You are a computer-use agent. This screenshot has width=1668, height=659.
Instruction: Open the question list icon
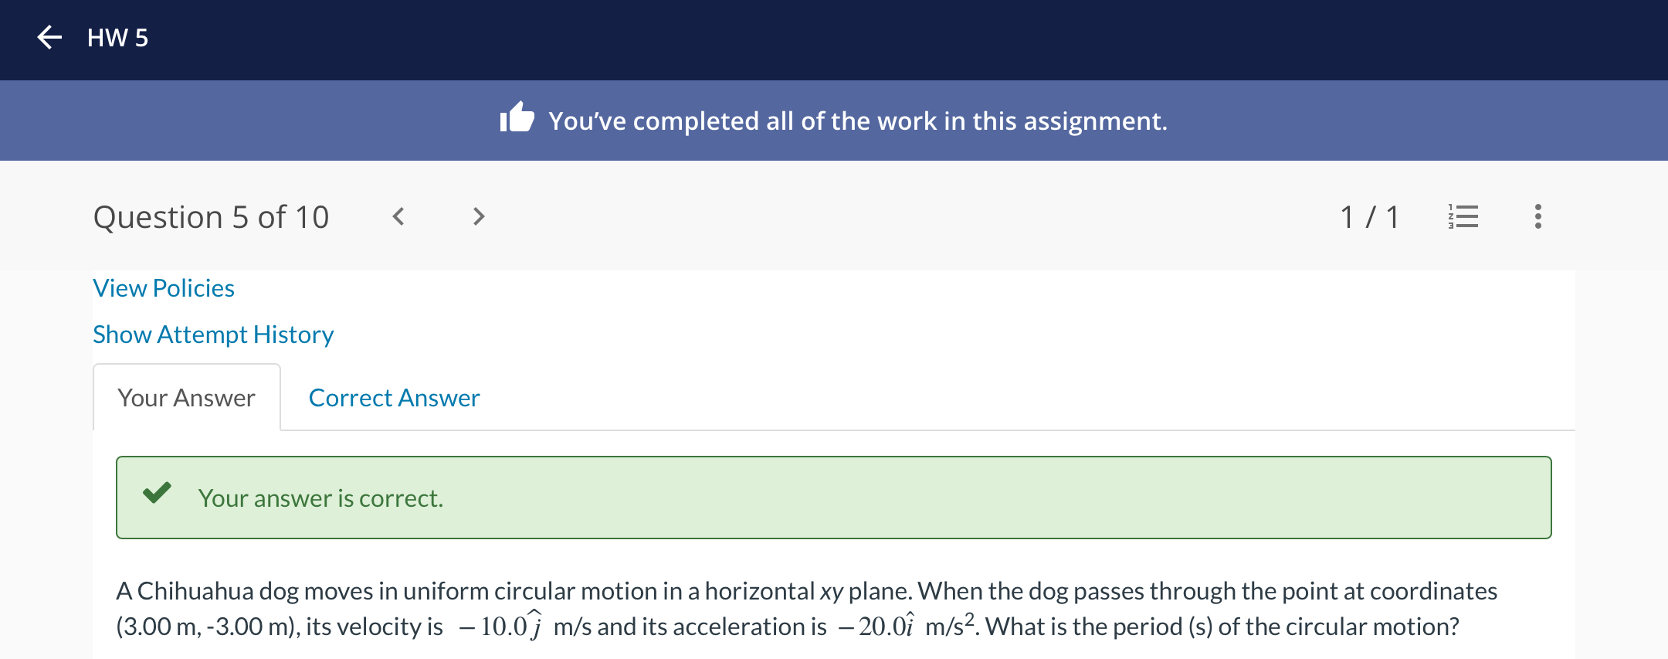coord(1463,216)
